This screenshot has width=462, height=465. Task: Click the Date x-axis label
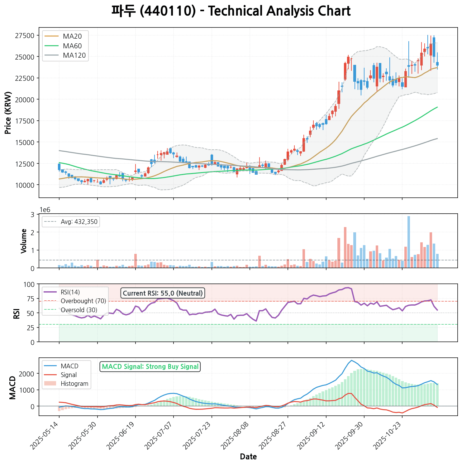(x=248, y=457)
